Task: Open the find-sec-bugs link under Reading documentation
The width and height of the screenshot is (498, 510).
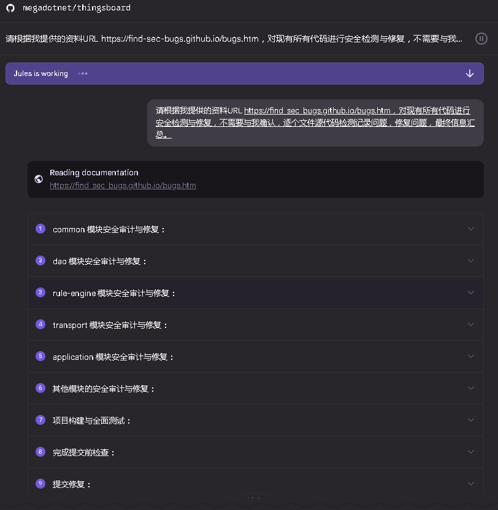Action: pos(123,185)
